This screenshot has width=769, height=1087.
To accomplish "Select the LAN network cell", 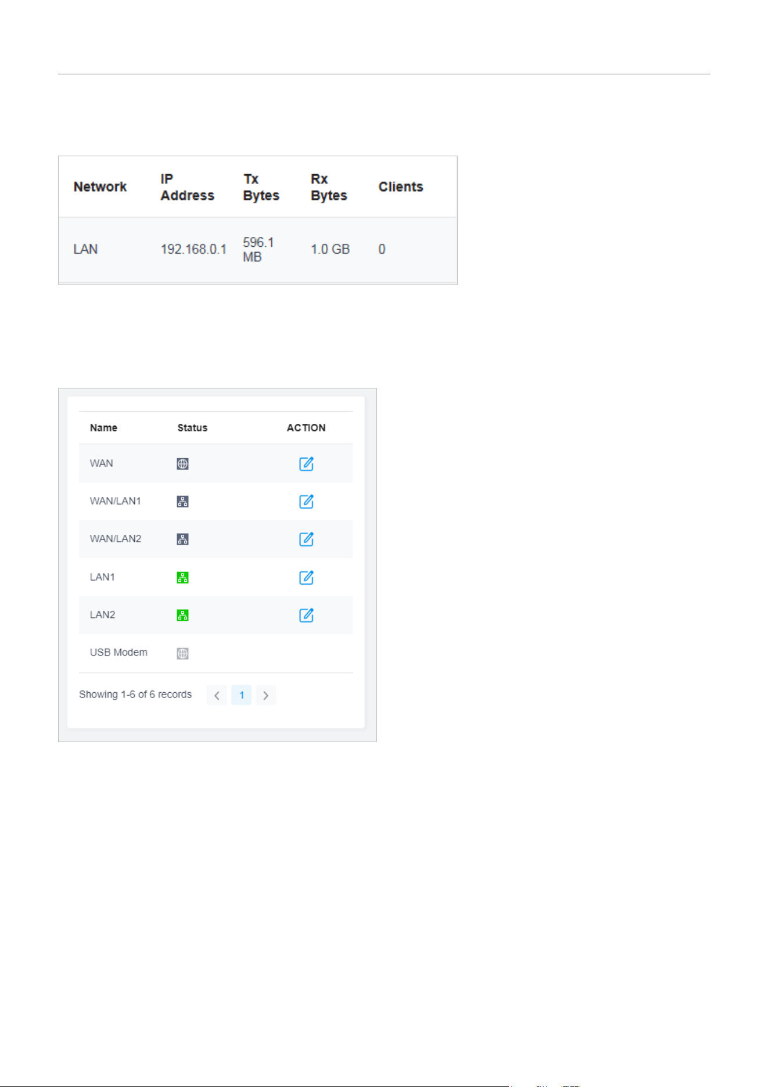I will pos(85,250).
